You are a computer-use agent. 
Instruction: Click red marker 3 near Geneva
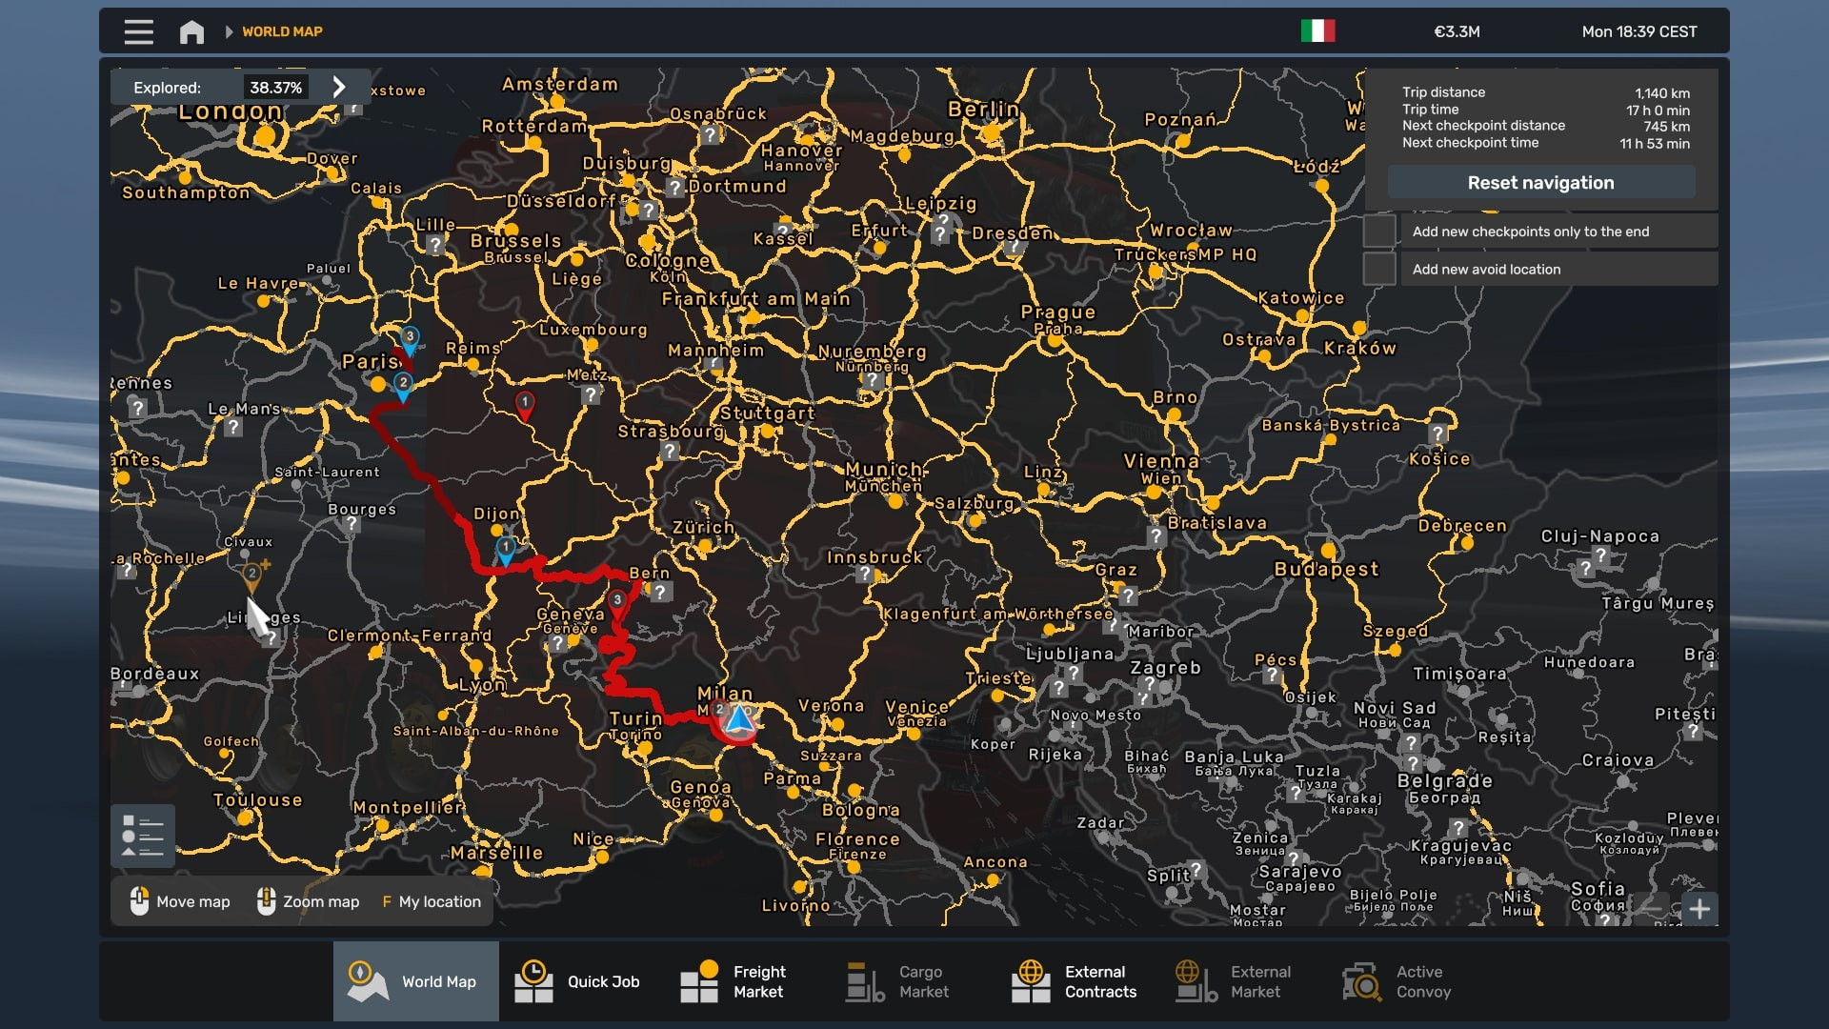tap(617, 602)
